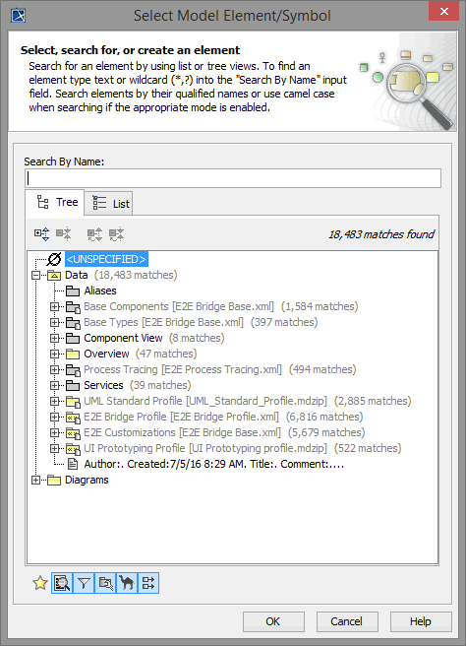Switch to the List tab
Viewport: 466px width, 646px height.
pyautogui.click(x=108, y=204)
